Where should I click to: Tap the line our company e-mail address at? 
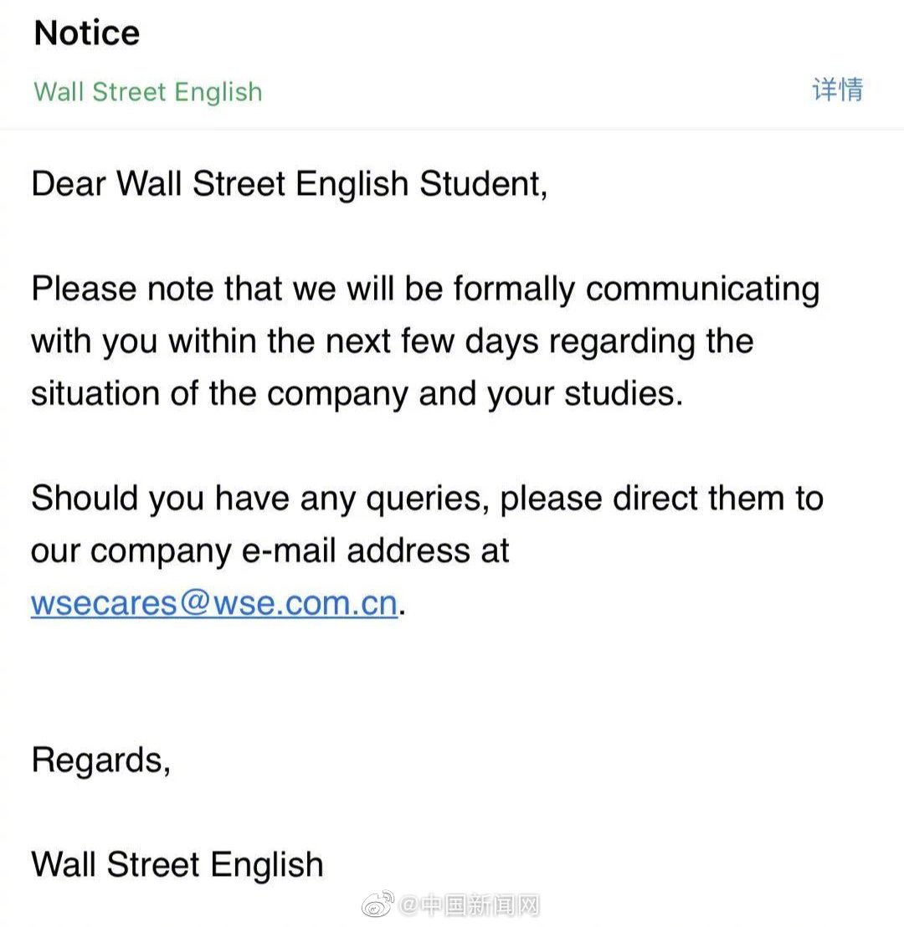tap(270, 551)
